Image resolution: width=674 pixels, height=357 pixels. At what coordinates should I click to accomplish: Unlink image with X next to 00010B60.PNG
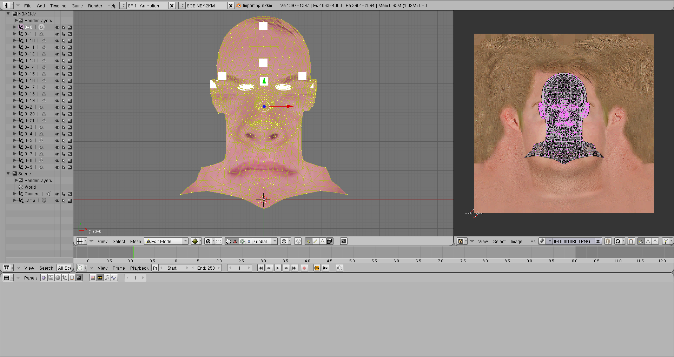click(598, 241)
